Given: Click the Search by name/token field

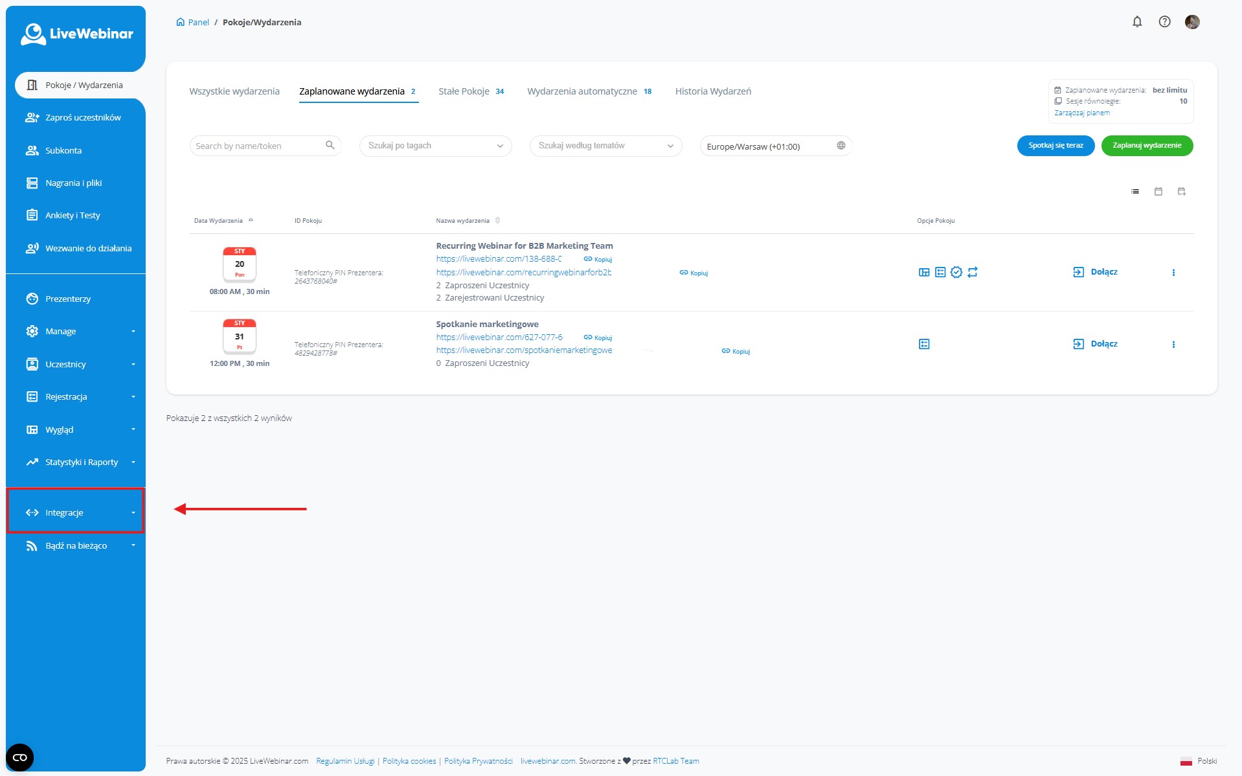Looking at the screenshot, I should click(258, 145).
